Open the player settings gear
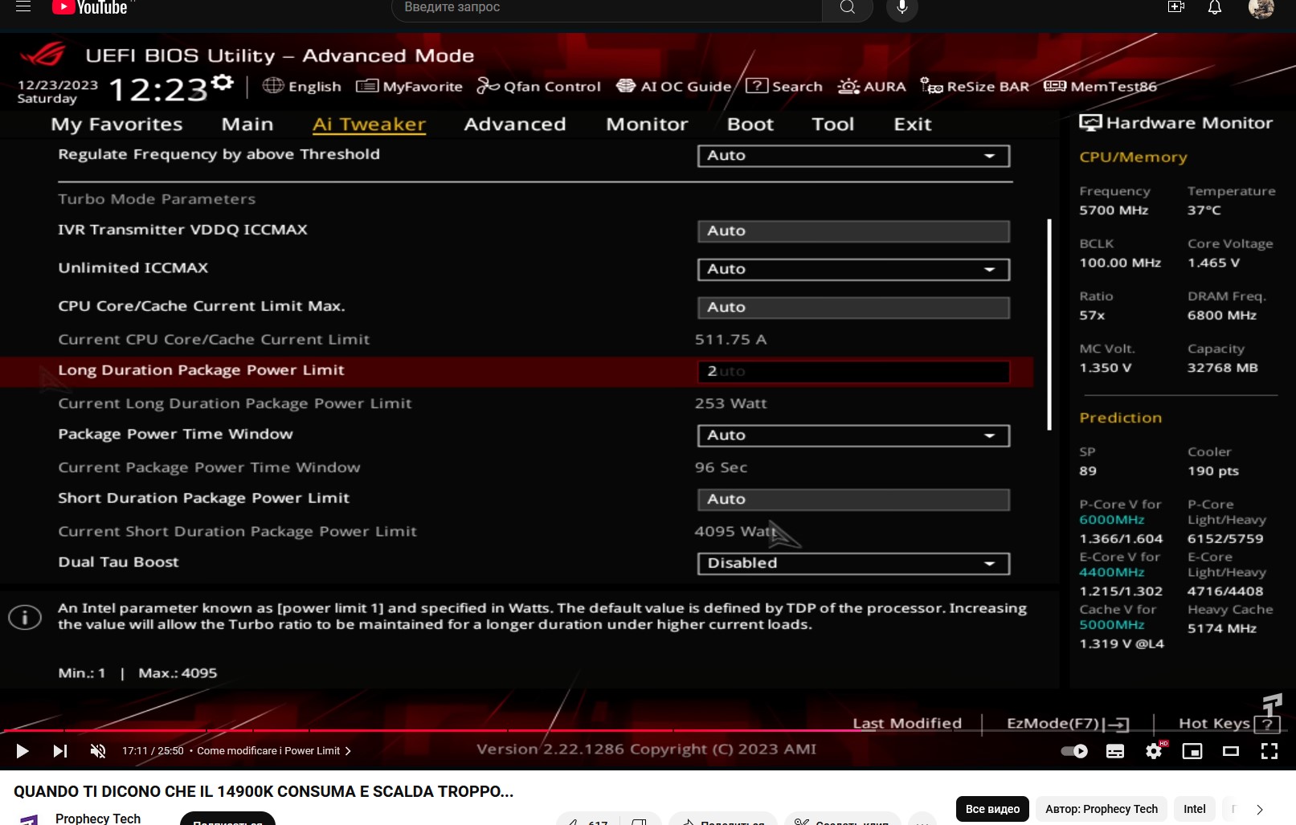 point(1154,751)
